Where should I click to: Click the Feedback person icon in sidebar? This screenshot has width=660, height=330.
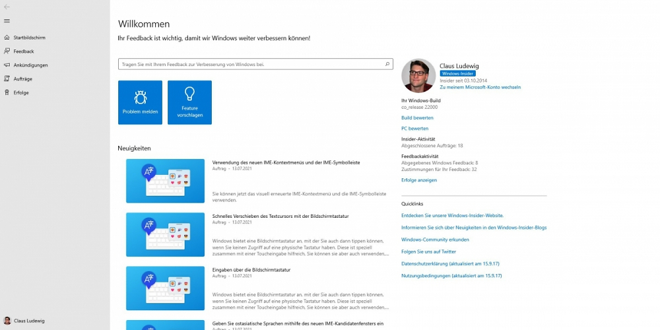[7, 51]
